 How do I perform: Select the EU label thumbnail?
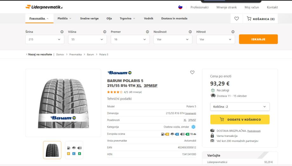74,150
